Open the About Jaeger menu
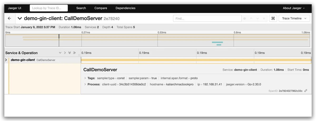 point(294,8)
